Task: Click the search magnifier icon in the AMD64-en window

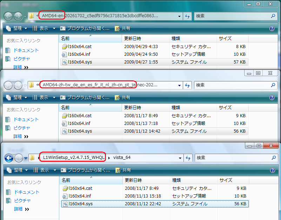Action: 273,16
